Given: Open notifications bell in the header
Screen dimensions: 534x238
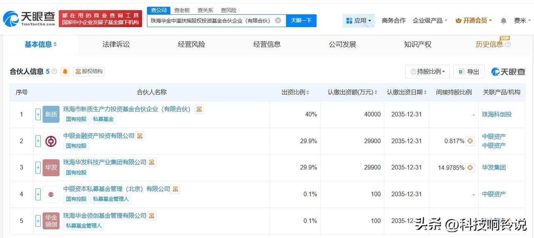Looking at the screenshot, I should click(x=503, y=20).
